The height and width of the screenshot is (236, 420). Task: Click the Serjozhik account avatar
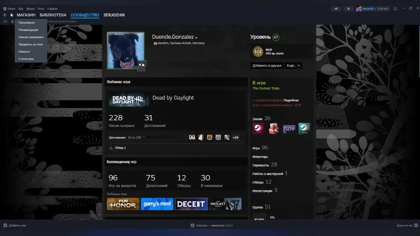[x=359, y=9]
